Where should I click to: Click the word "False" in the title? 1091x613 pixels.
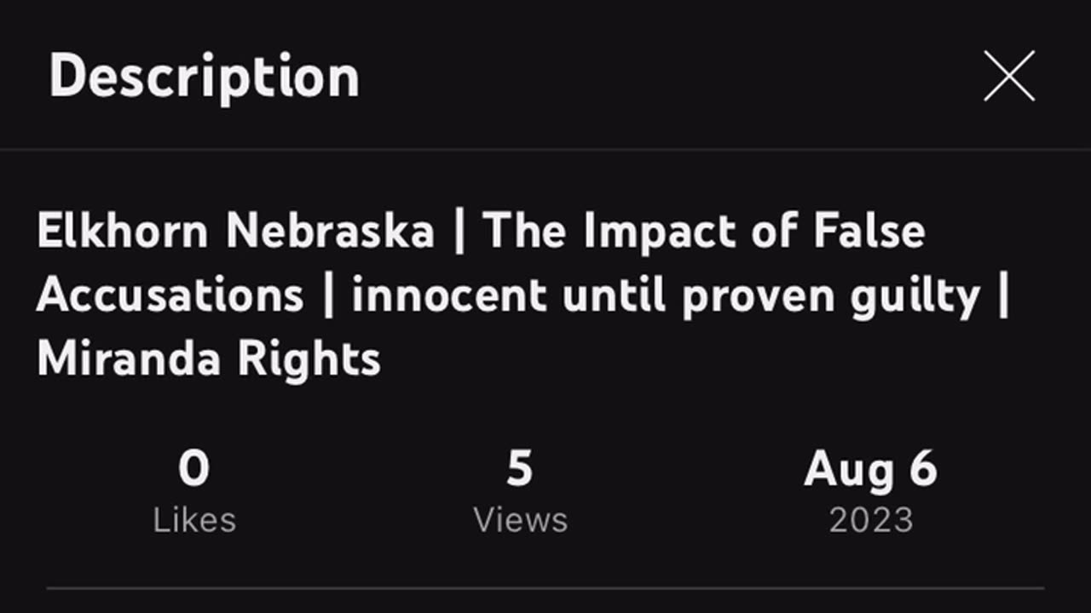869,232
